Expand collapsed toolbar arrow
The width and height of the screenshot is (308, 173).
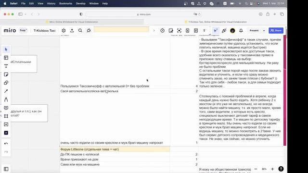click(154, 31)
